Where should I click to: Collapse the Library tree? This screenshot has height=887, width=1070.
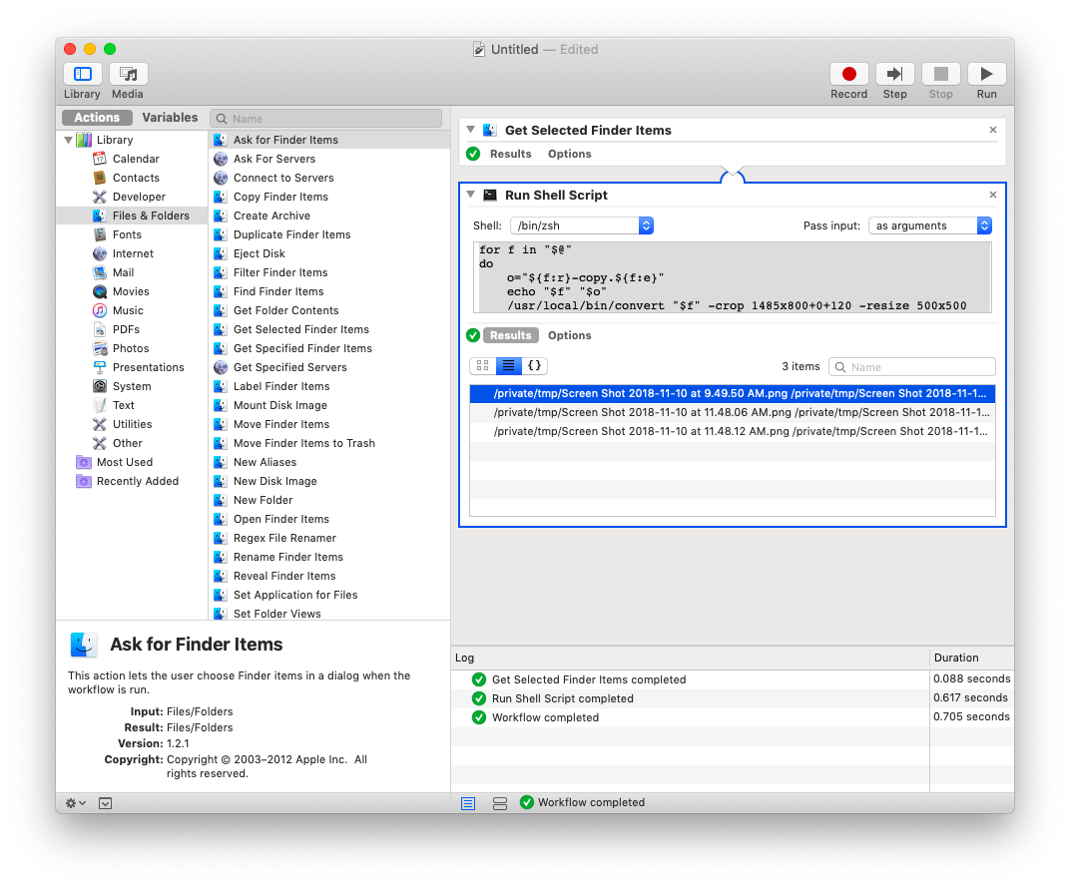[x=68, y=140]
